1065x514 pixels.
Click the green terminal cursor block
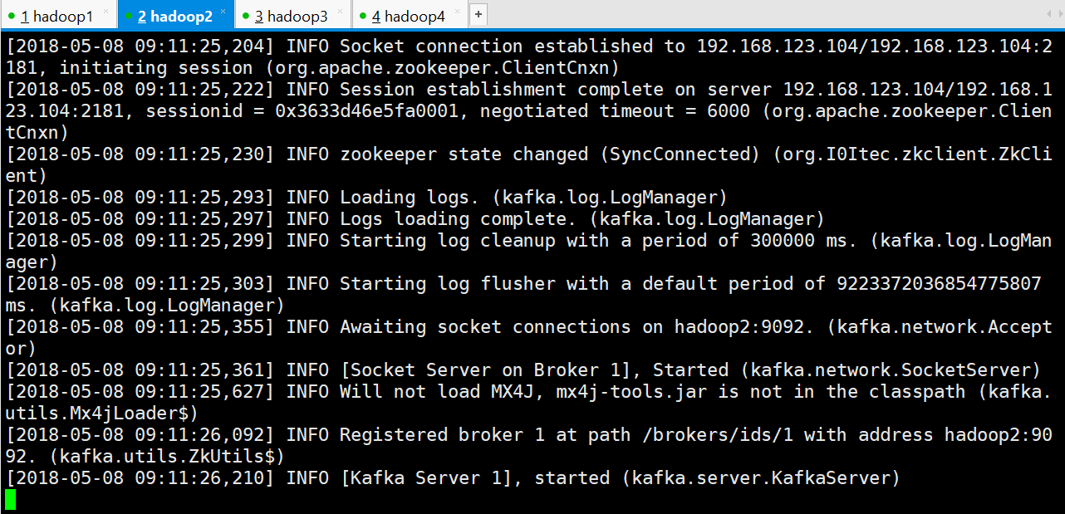click(11, 499)
